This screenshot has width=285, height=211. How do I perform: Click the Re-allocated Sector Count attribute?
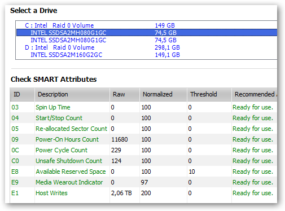tap(71, 129)
